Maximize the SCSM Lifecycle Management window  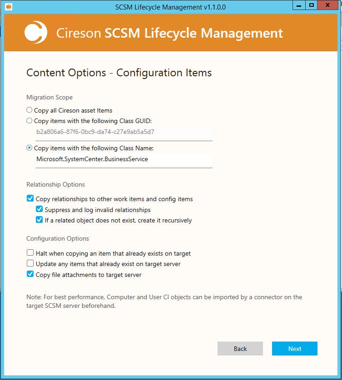pyautogui.click(x=312, y=5)
